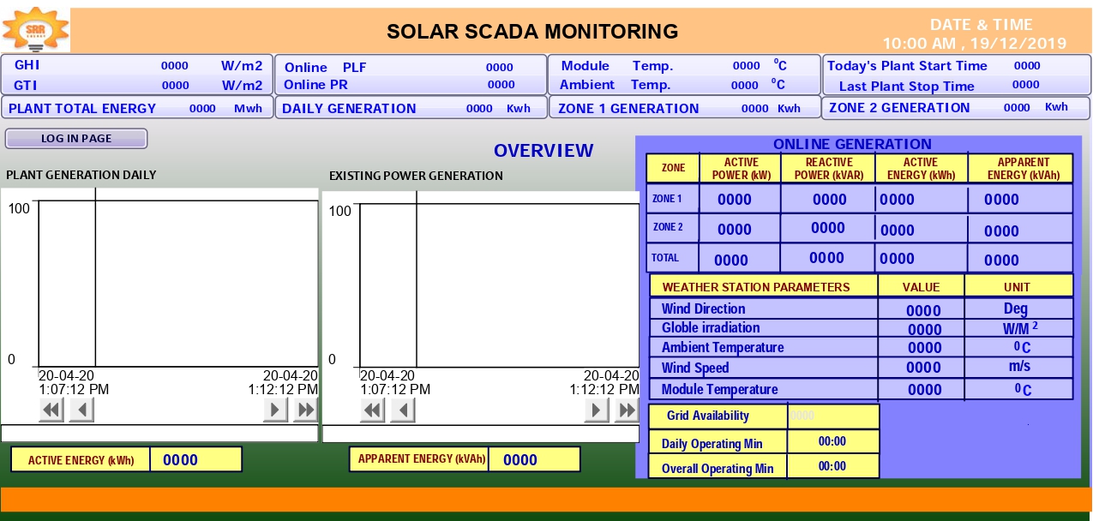
Task: Open the LOG IN PAGE button
Action: coord(76,139)
